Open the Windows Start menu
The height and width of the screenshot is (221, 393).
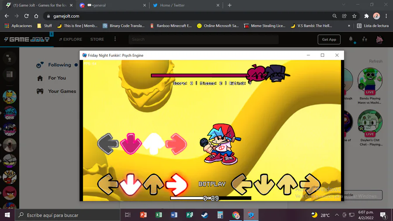pos(7,215)
